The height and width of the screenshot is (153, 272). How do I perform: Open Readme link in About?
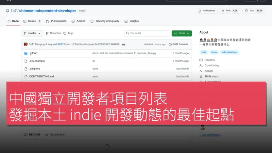coord(209,60)
